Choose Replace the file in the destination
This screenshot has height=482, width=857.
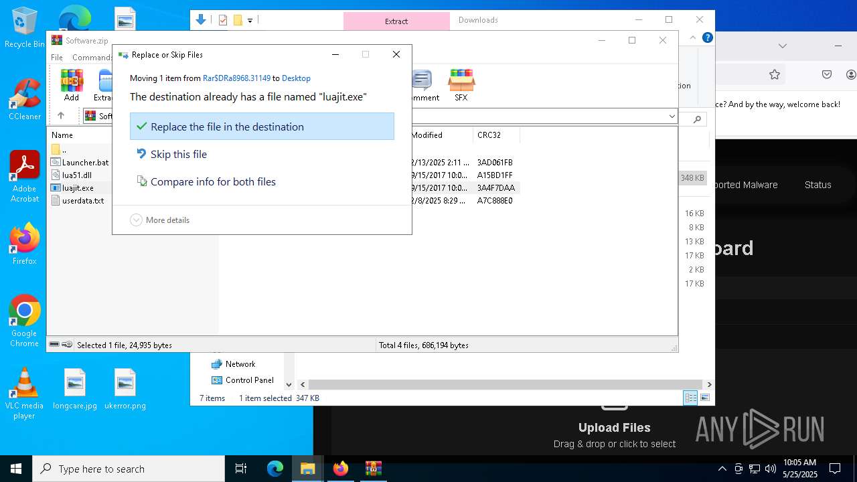[x=262, y=127]
